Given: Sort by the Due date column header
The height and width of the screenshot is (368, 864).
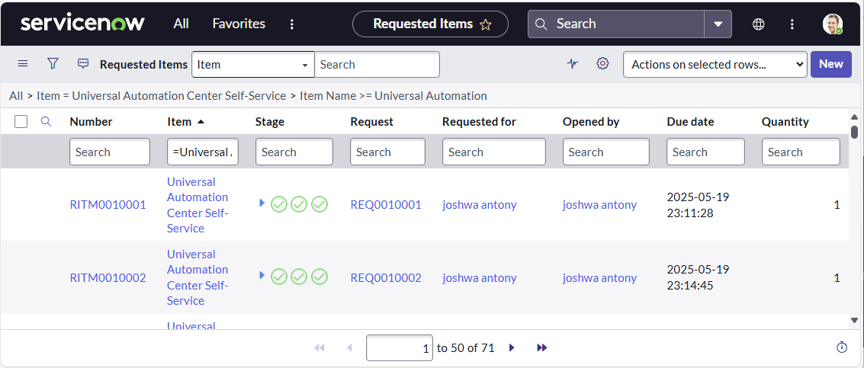Looking at the screenshot, I should point(690,122).
